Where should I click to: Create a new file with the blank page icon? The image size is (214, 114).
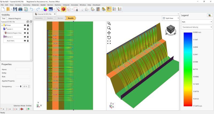point(3,9)
